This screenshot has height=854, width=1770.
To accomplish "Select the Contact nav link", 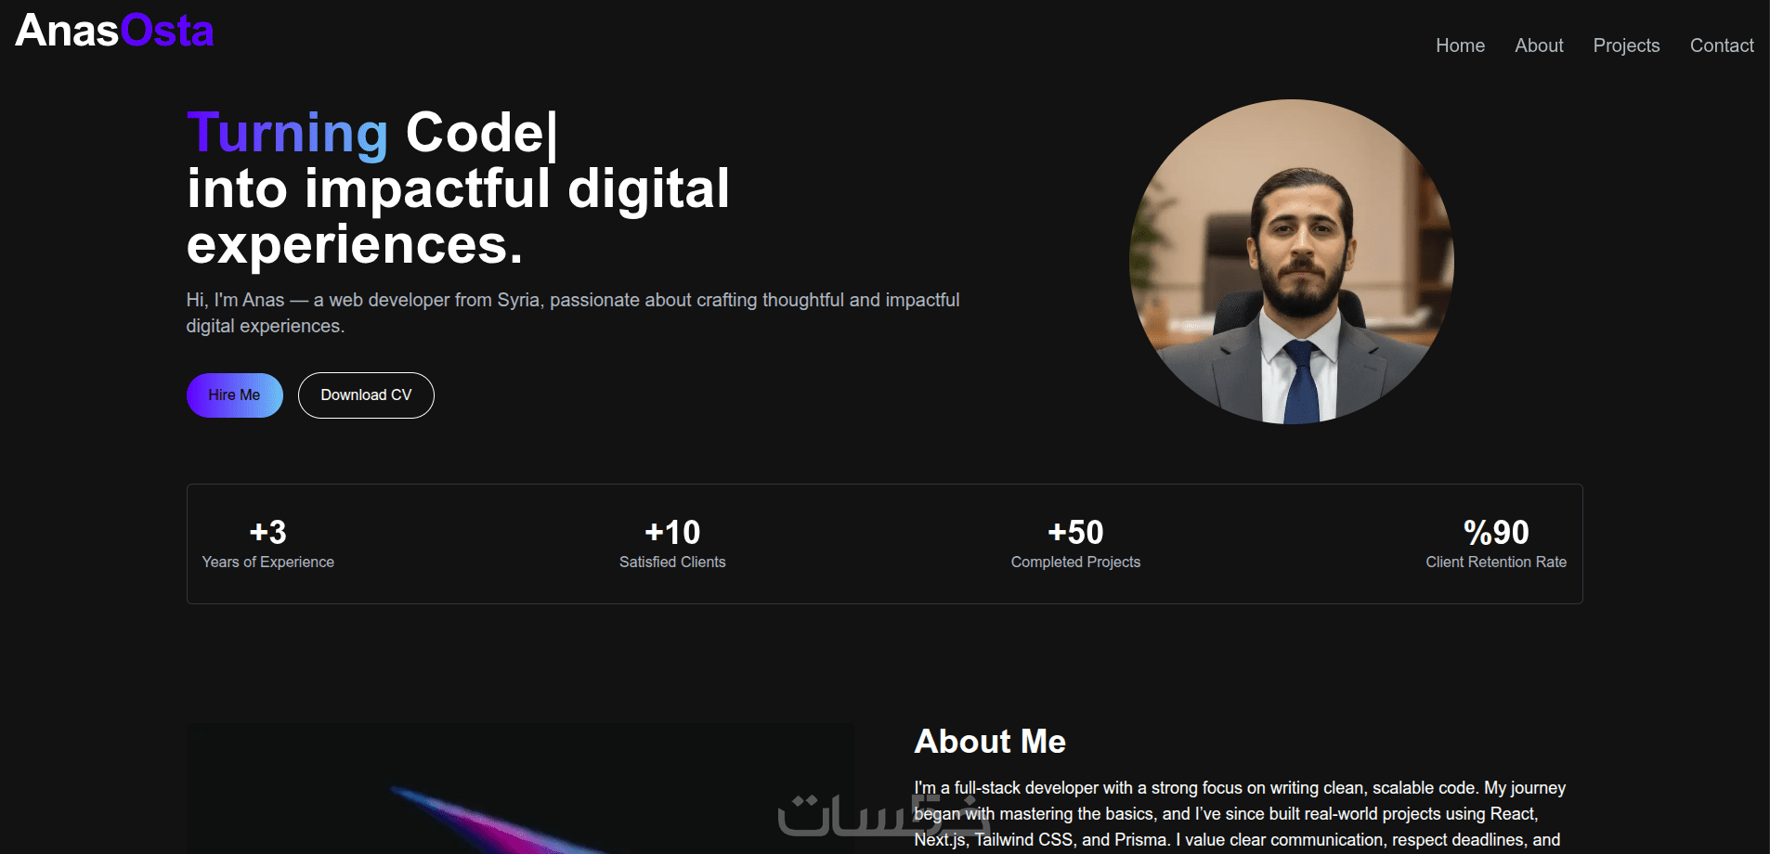I will tap(1722, 45).
